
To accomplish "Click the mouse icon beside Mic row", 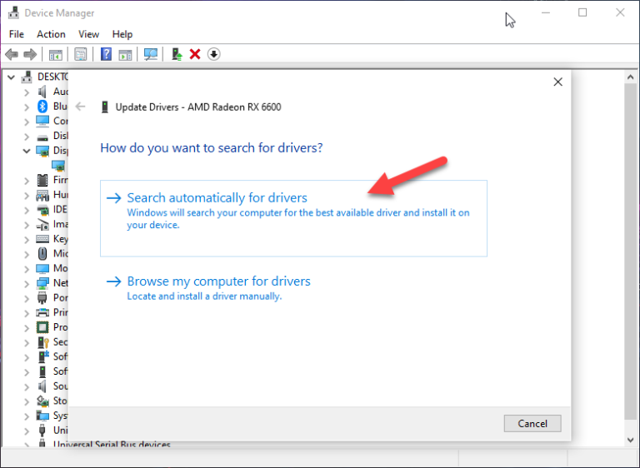I will (42, 253).
